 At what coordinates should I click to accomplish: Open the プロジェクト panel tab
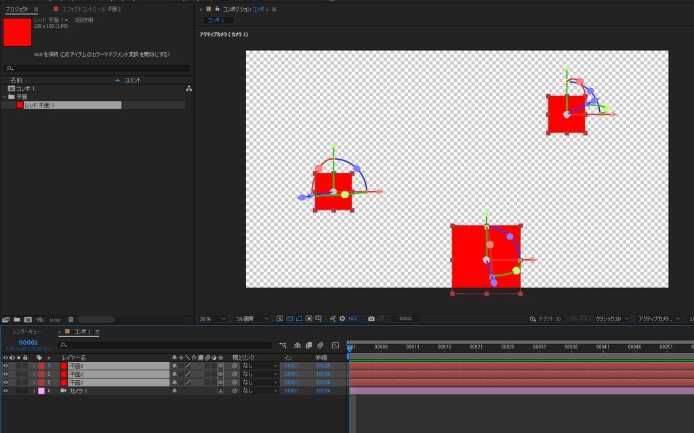pyautogui.click(x=17, y=9)
